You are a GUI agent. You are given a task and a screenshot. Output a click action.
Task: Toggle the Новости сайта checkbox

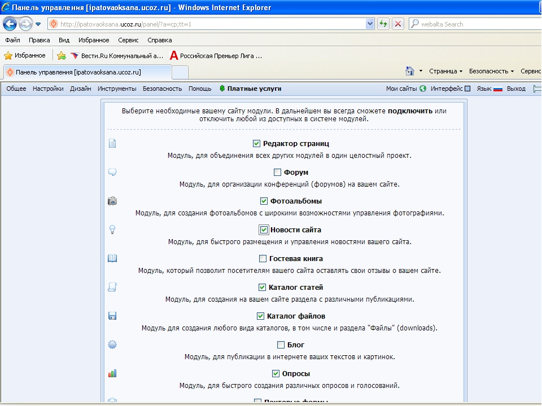pyautogui.click(x=264, y=230)
